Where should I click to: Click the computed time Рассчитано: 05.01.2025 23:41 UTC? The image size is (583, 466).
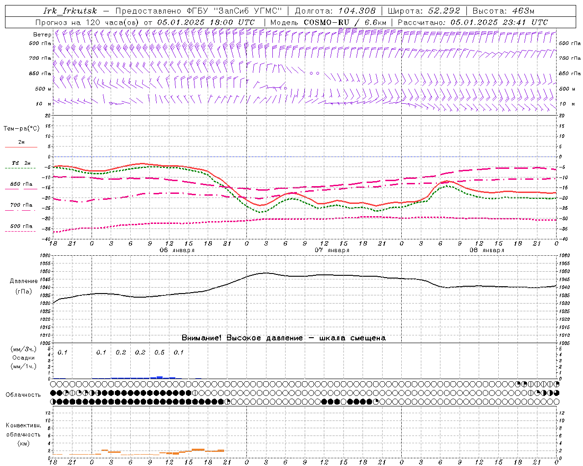pyautogui.click(x=473, y=22)
